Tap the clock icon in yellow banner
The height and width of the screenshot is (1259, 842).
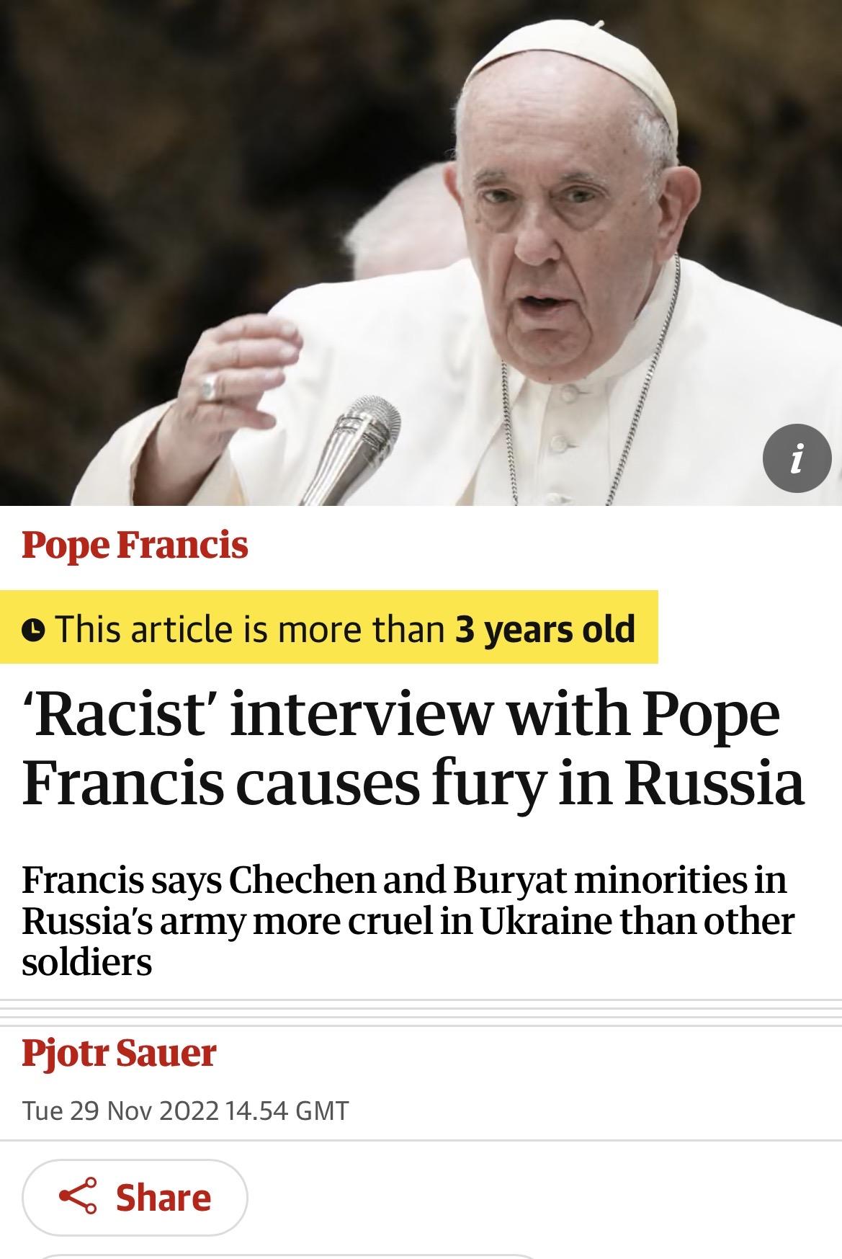coord(34,629)
